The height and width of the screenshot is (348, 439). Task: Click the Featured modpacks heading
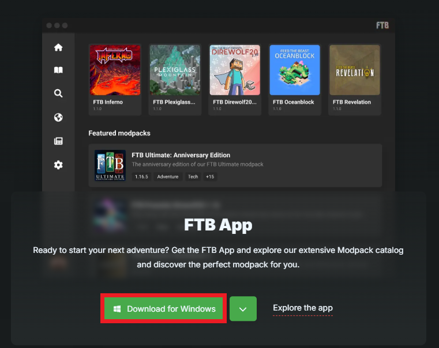click(119, 133)
